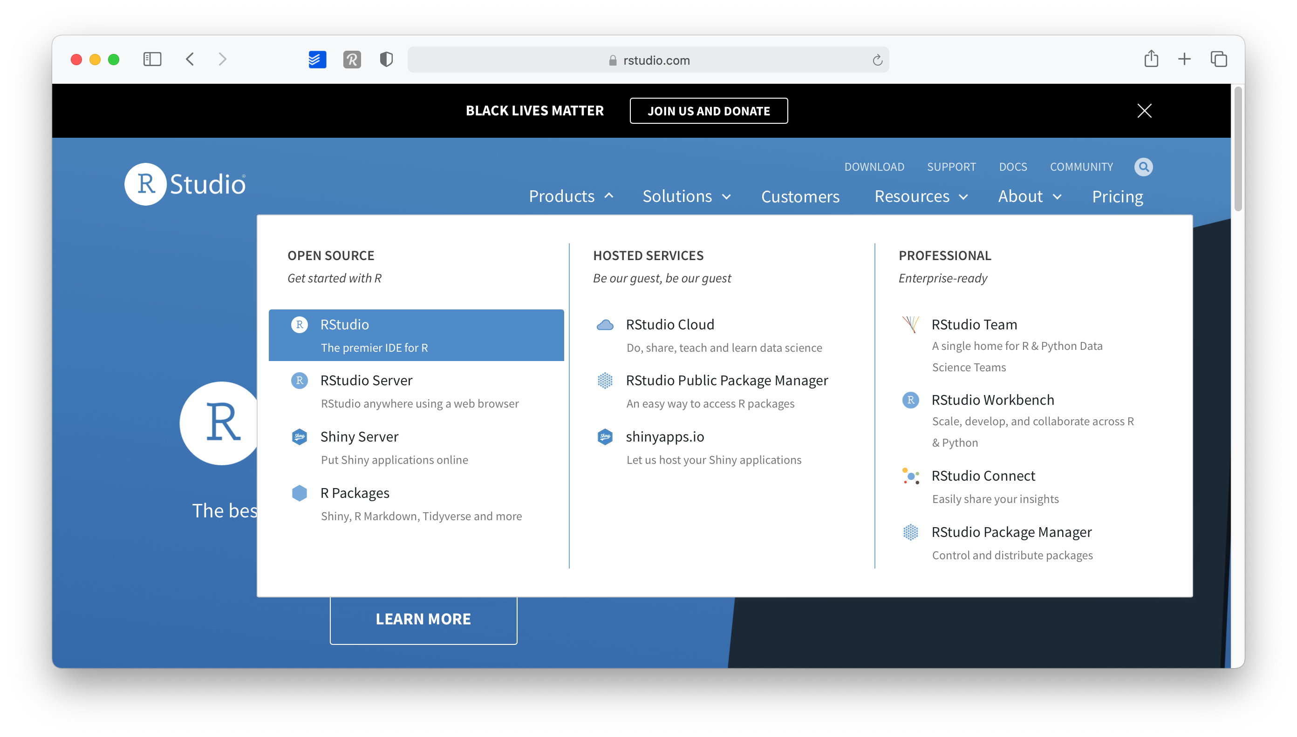Open the COMMUNITY link
The image size is (1297, 737).
[1081, 167]
